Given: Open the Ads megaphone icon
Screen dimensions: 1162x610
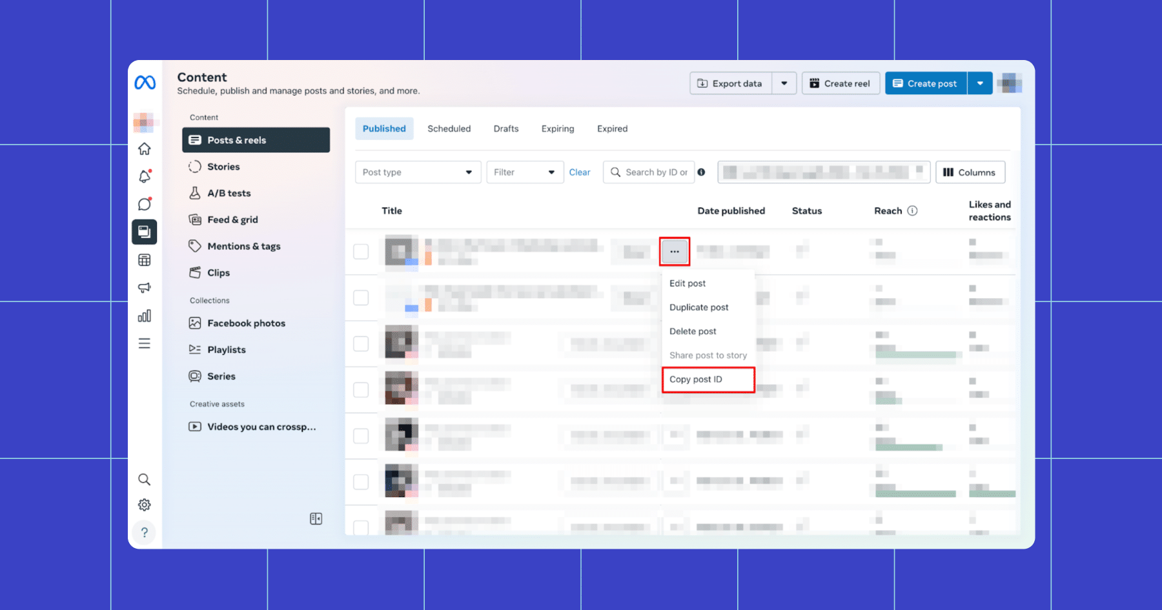Looking at the screenshot, I should click(x=145, y=288).
